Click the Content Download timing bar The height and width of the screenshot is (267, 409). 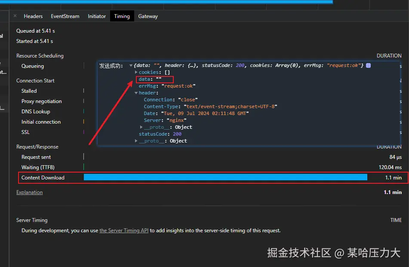225,177
